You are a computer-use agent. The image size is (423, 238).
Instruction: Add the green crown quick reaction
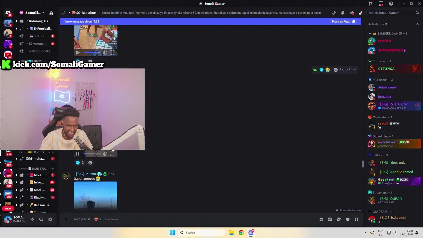tap(315, 70)
